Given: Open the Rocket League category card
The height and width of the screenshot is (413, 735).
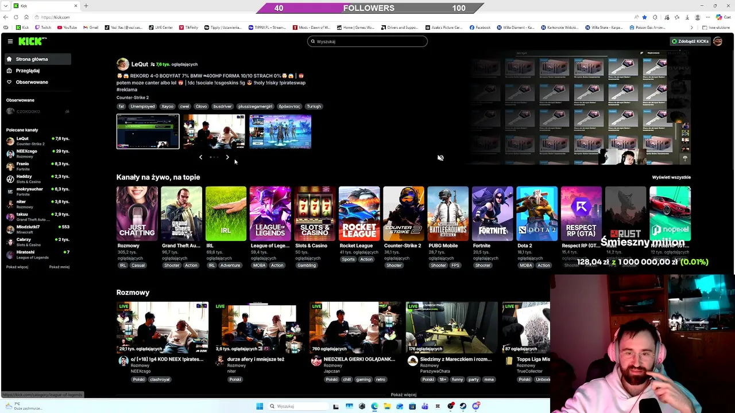Looking at the screenshot, I should (359, 213).
